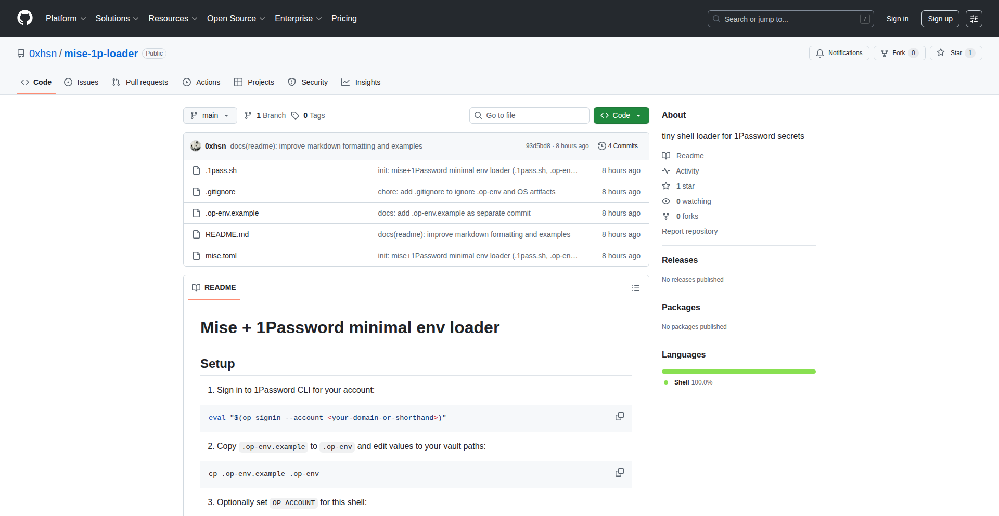Click the file icon beside .1pass.sh
Image resolution: width=999 pixels, height=516 pixels.
[x=196, y=170]
